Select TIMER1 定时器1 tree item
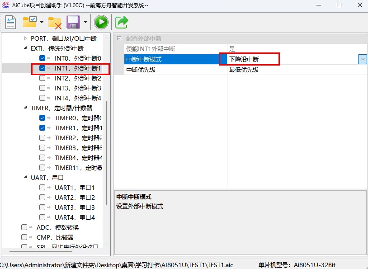 (78, 128)
